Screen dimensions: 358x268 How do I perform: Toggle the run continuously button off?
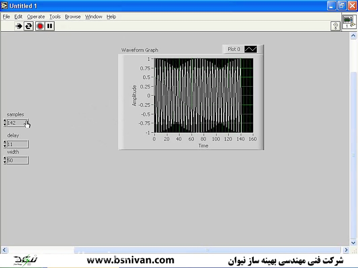tap(28, 26)
